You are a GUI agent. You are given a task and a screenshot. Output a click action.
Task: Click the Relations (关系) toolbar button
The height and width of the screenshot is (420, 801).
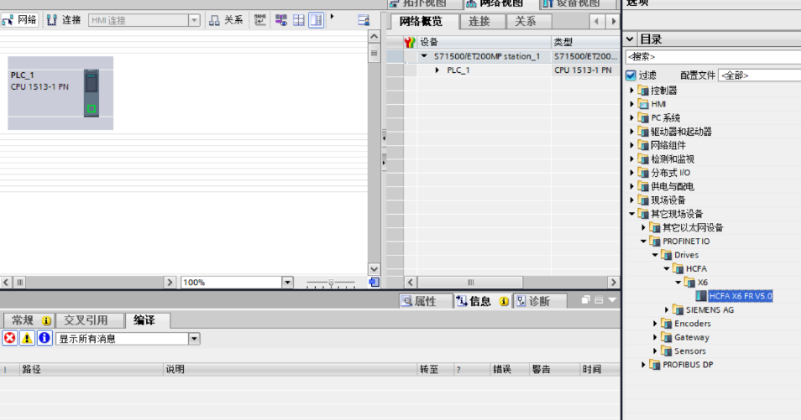click(226, 19)
